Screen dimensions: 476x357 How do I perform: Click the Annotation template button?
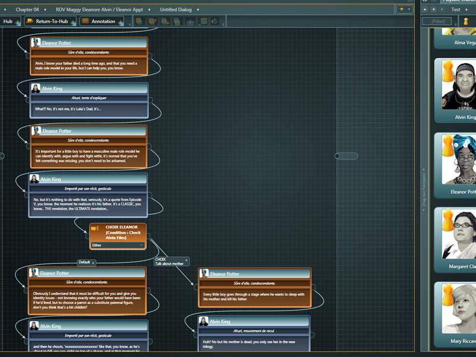[x=101, y=21]
